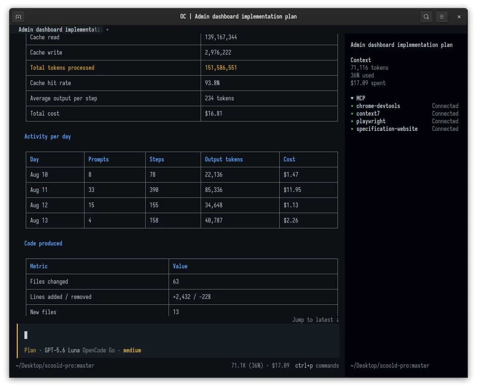Click the Aug 13 day cell
The height and width of the screenshot is (388, 477).
(39, 221)
